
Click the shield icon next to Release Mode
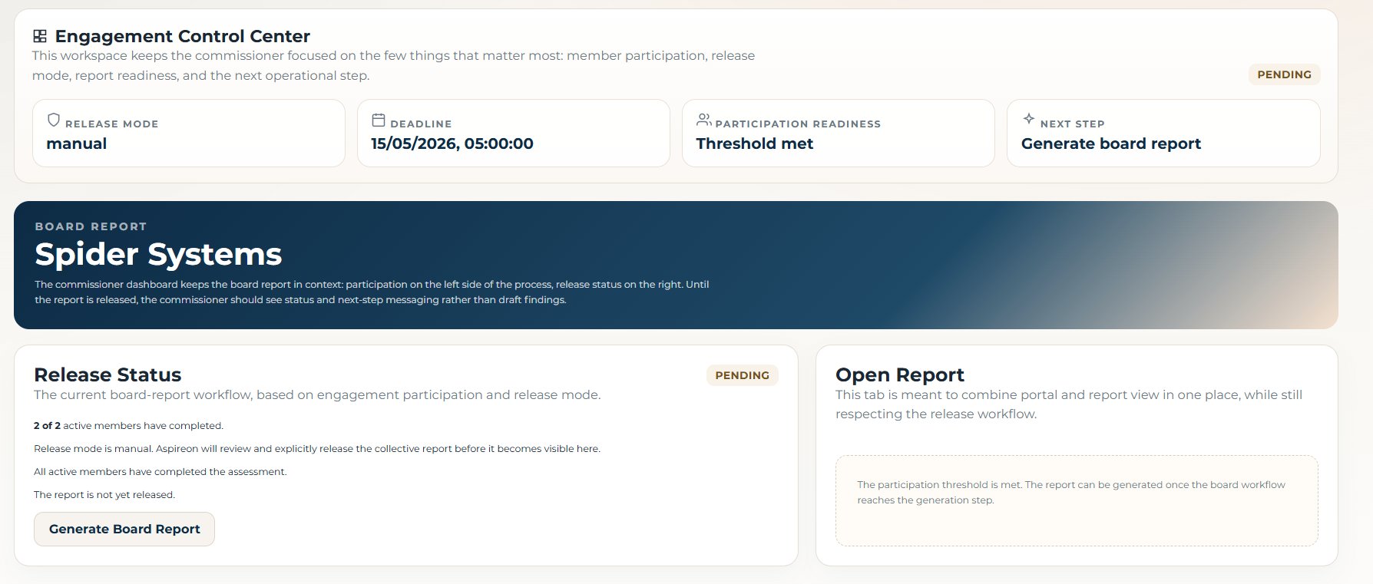(x=54, y=120)
